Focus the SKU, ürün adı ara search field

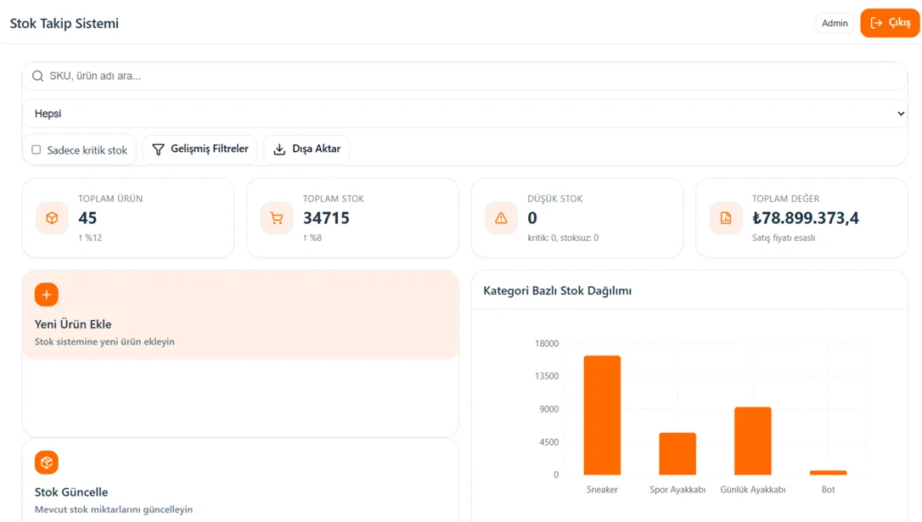tap(465, 76)
